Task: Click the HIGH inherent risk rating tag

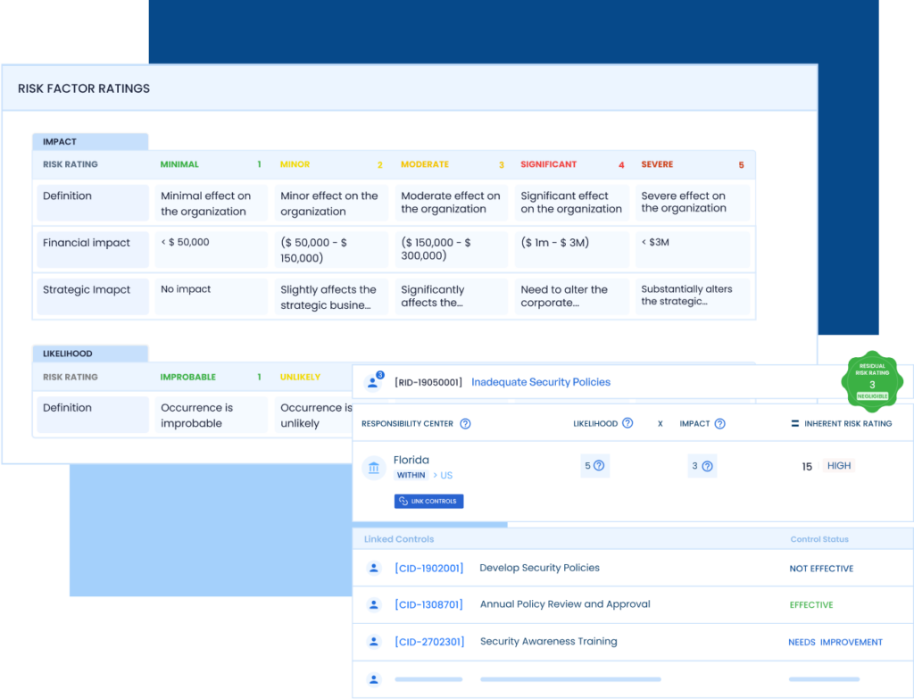Action: [x=839, y=466]
